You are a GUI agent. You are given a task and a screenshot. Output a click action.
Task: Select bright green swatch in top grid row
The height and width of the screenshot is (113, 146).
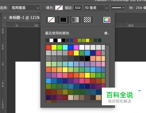point(60,47)
